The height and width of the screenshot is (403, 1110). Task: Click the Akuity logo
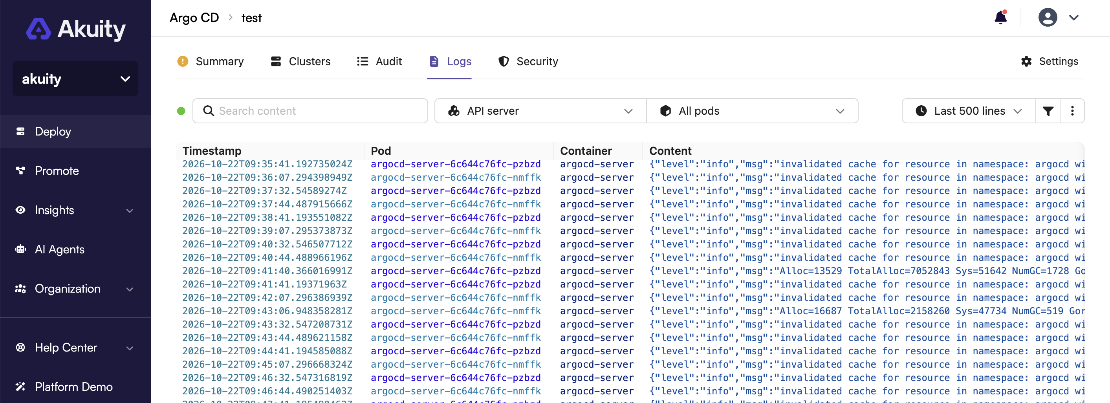(75, 29)
